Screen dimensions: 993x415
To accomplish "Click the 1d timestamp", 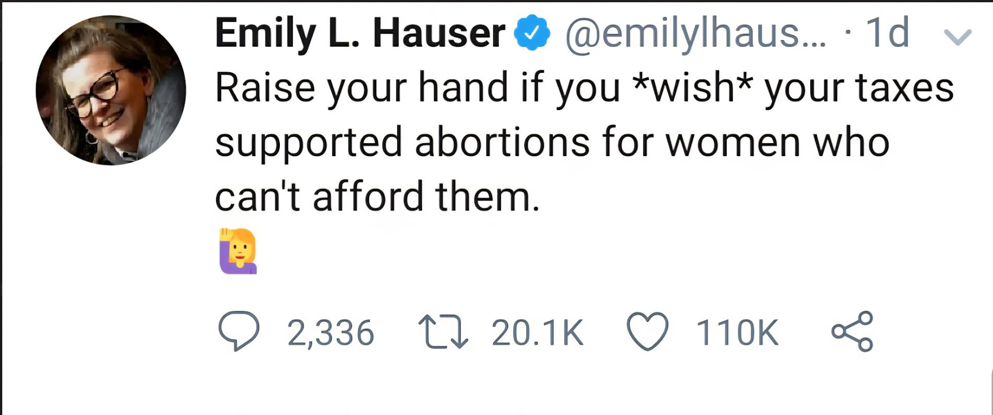I will point(887,33).
